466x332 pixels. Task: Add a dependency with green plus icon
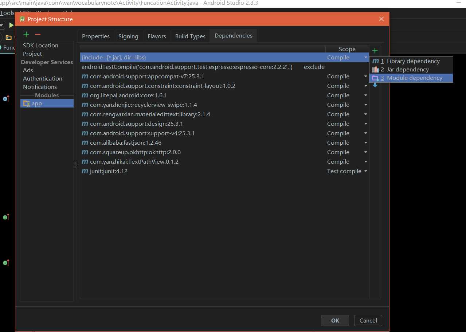click(375, 51)
